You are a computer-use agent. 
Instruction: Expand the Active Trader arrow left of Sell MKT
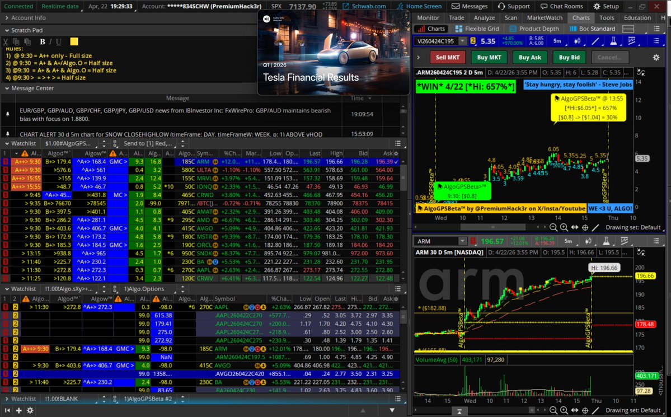[418, 57]
